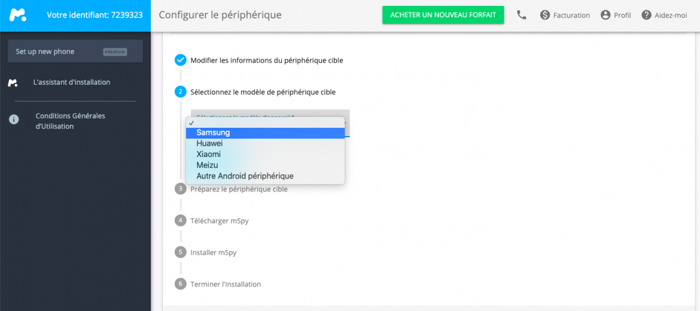Click the device model select field
The width and height of the screenshot is (700, 311).
pyautogui.click(x=270, y=122)
